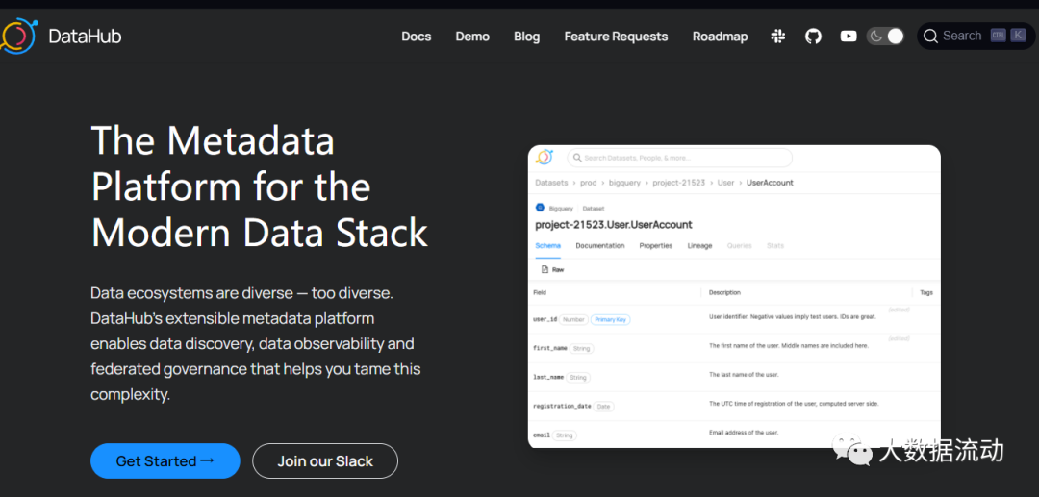
Task: Click the CTRL key hint badge
Action: pos(998,36)
